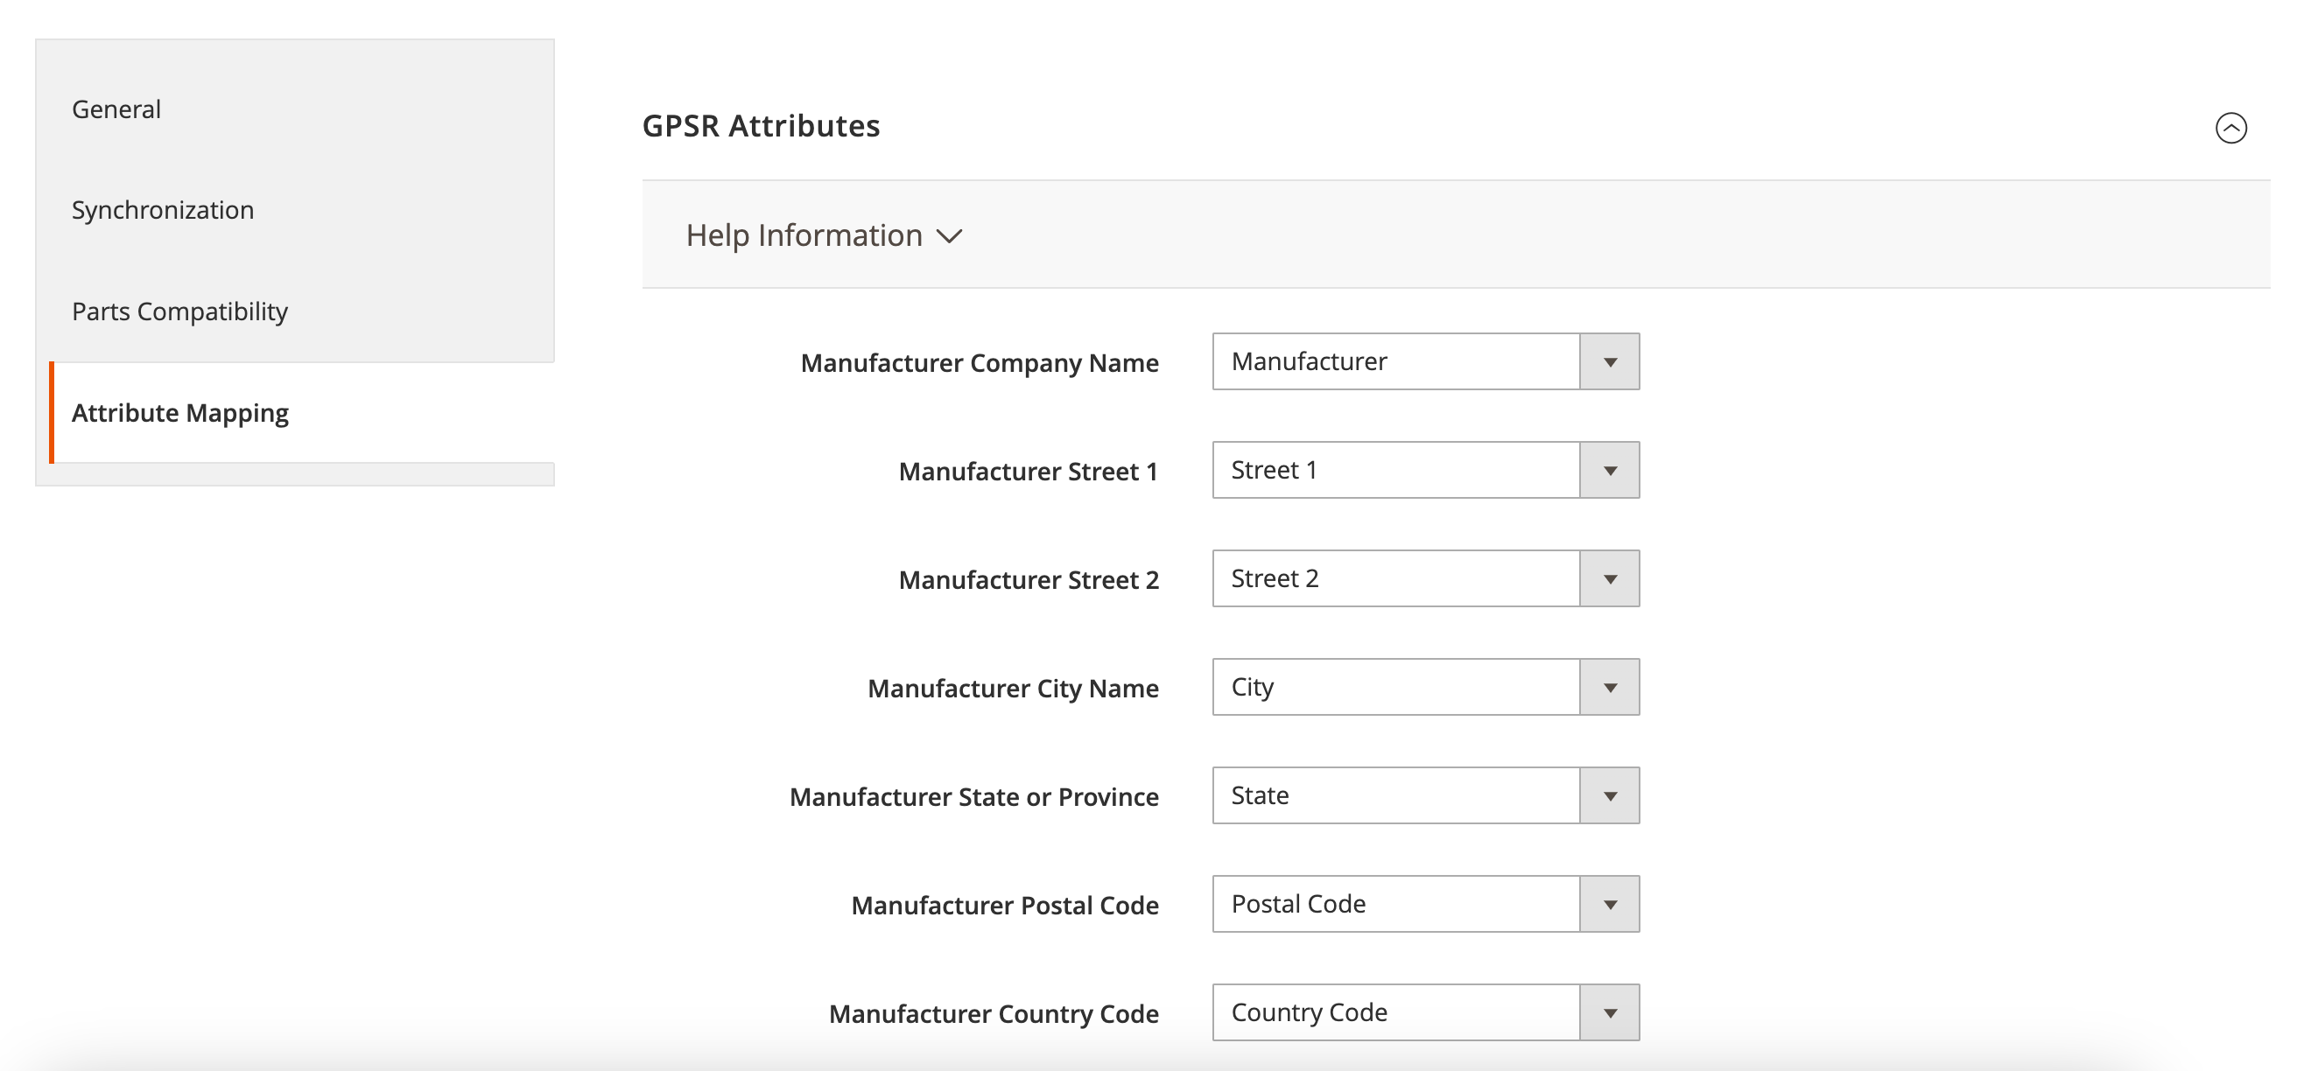Select the Synchronization section

coord(162,210)
